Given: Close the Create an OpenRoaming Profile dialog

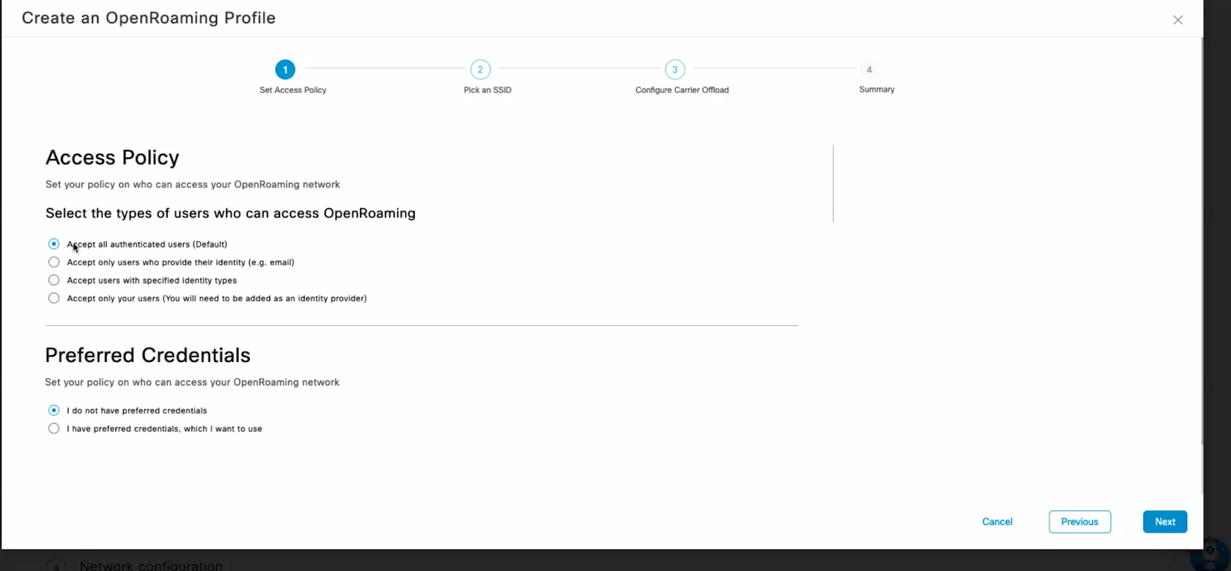Looking at the screenshot, I should click(1177, 20).
